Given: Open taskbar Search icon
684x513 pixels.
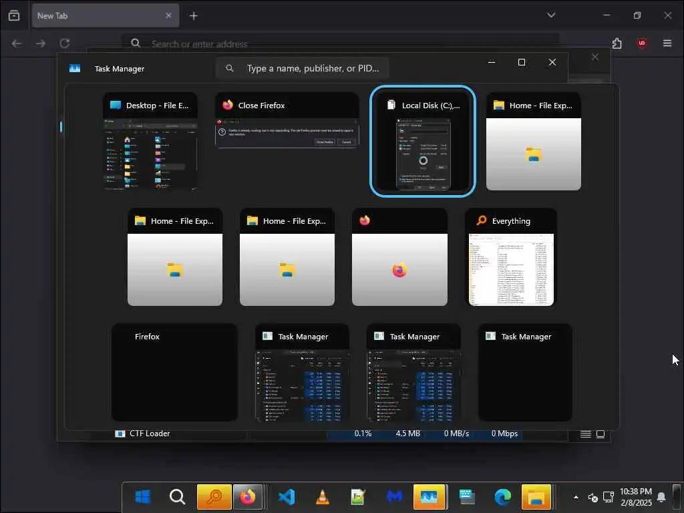Looking at the screenshot, I should point(177,496).
